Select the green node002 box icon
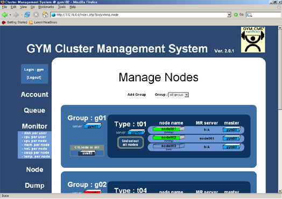 [x=168, y=138]
